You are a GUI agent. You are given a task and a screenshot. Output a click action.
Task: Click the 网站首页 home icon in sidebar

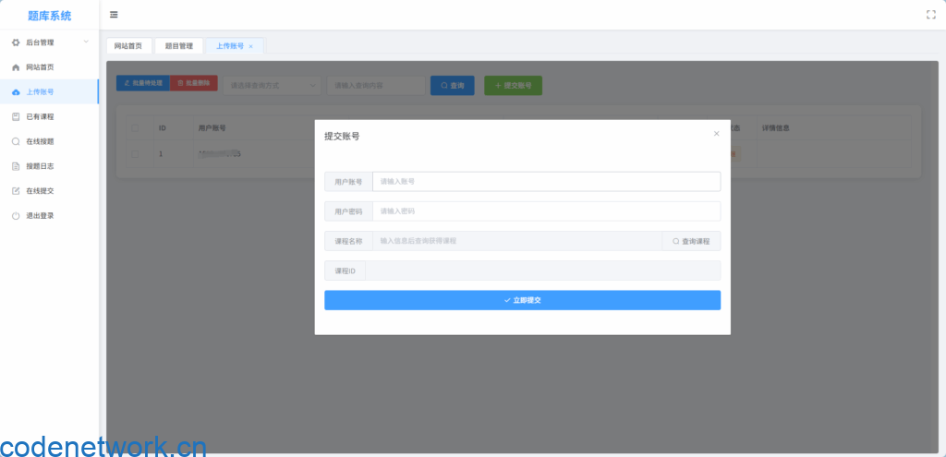pos(16,67)
